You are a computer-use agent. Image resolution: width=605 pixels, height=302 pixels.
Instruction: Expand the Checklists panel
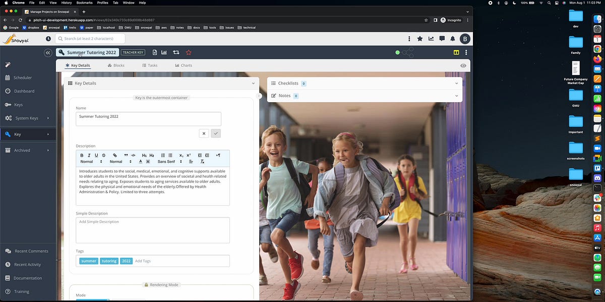(456, 83)
